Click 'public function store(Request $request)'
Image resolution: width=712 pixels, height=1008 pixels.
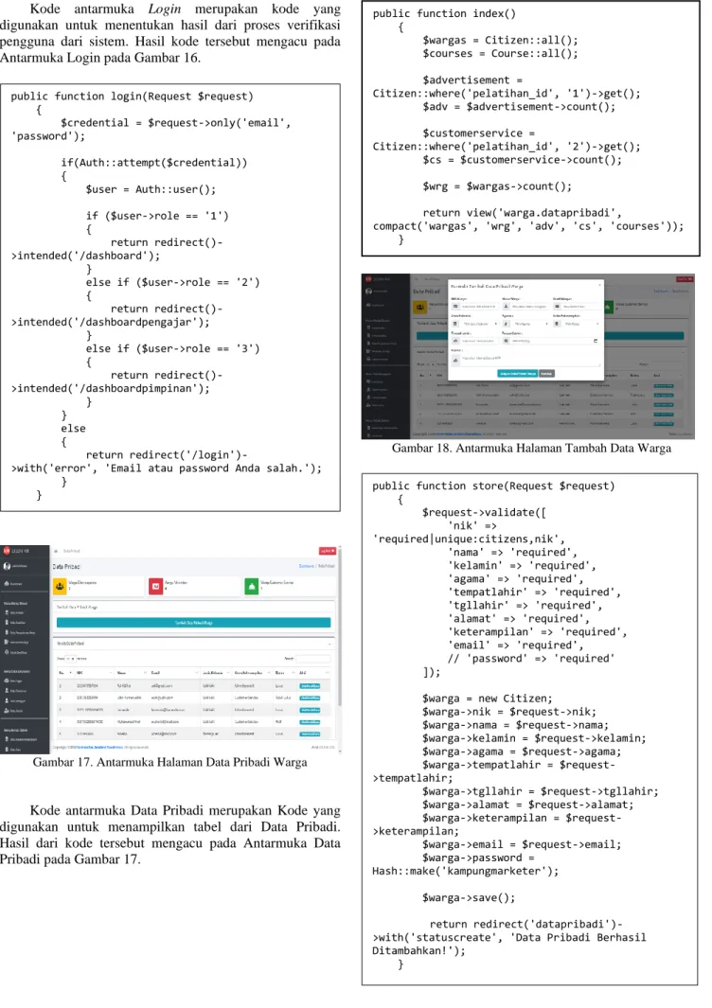493,486
